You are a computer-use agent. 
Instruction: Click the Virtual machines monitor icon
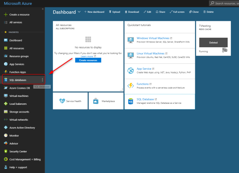pyautogui.click(x=6, y=96)
